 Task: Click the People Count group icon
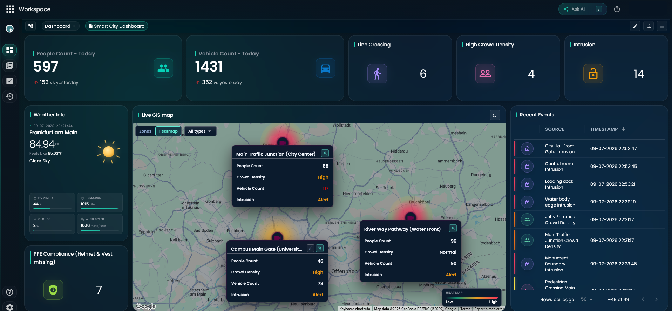point(163,68)
